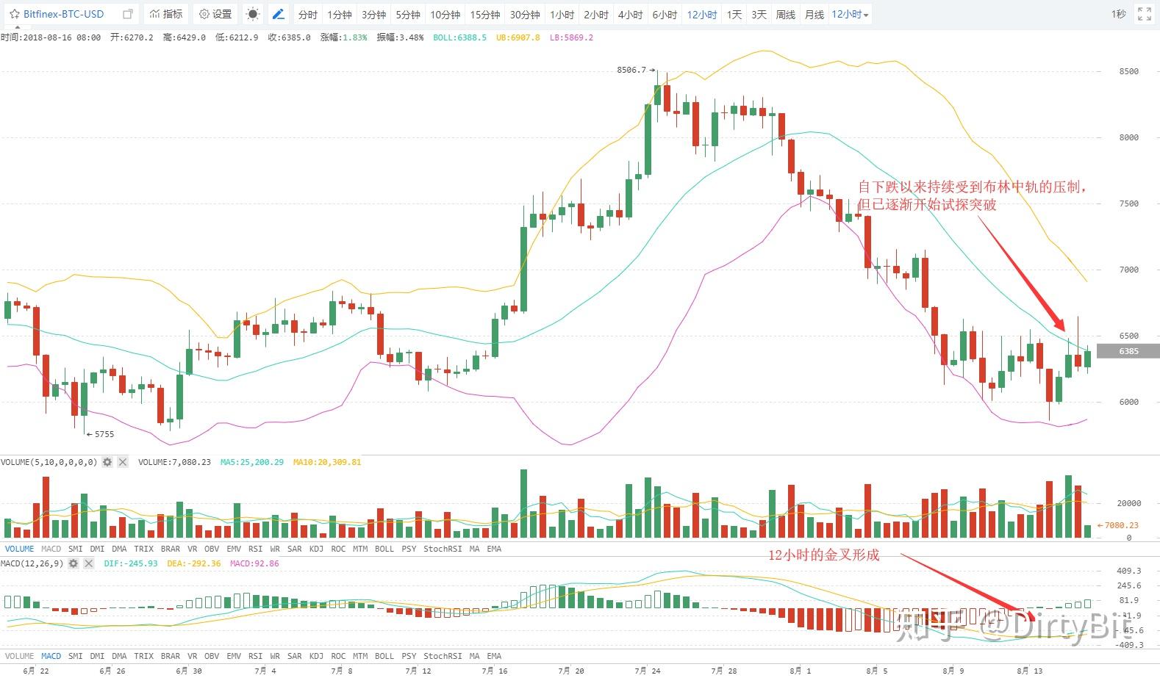Pick BOLL in the volume panel's indicator row
The height and width of the screenshot is (678, 1160).
pyautogui.click(x=384, y=549)
